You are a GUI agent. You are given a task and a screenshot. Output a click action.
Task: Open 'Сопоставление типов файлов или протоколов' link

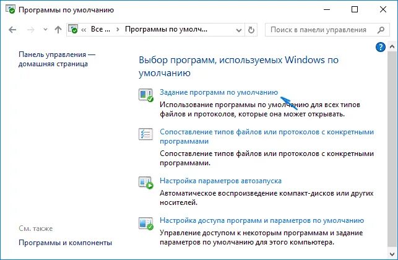[267, 136]
